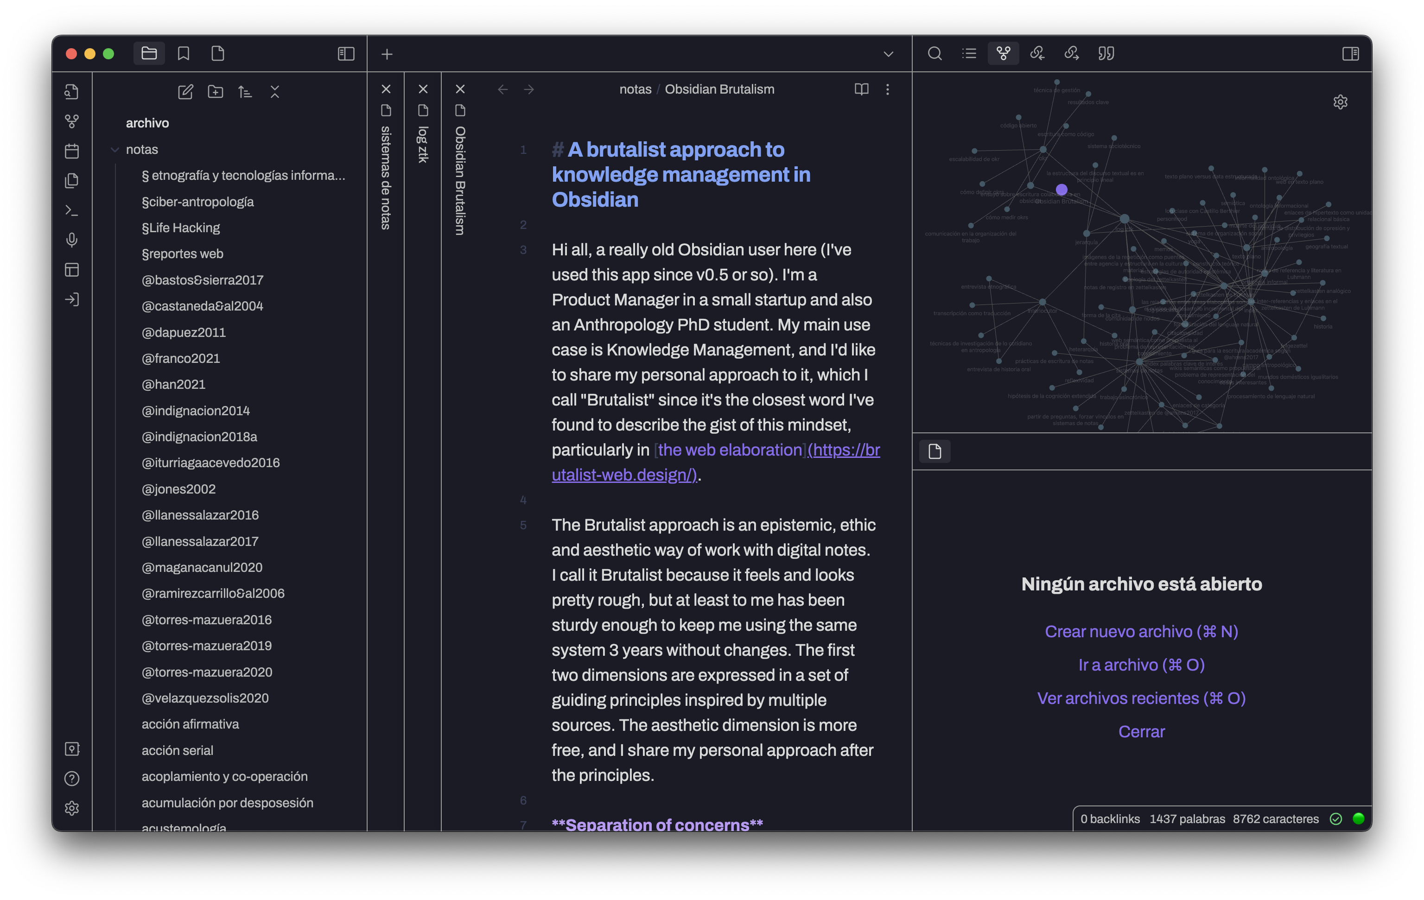Create a new folder in file explorer
The height and width of the screenshot is (900, 1424).
coord(215,92)
